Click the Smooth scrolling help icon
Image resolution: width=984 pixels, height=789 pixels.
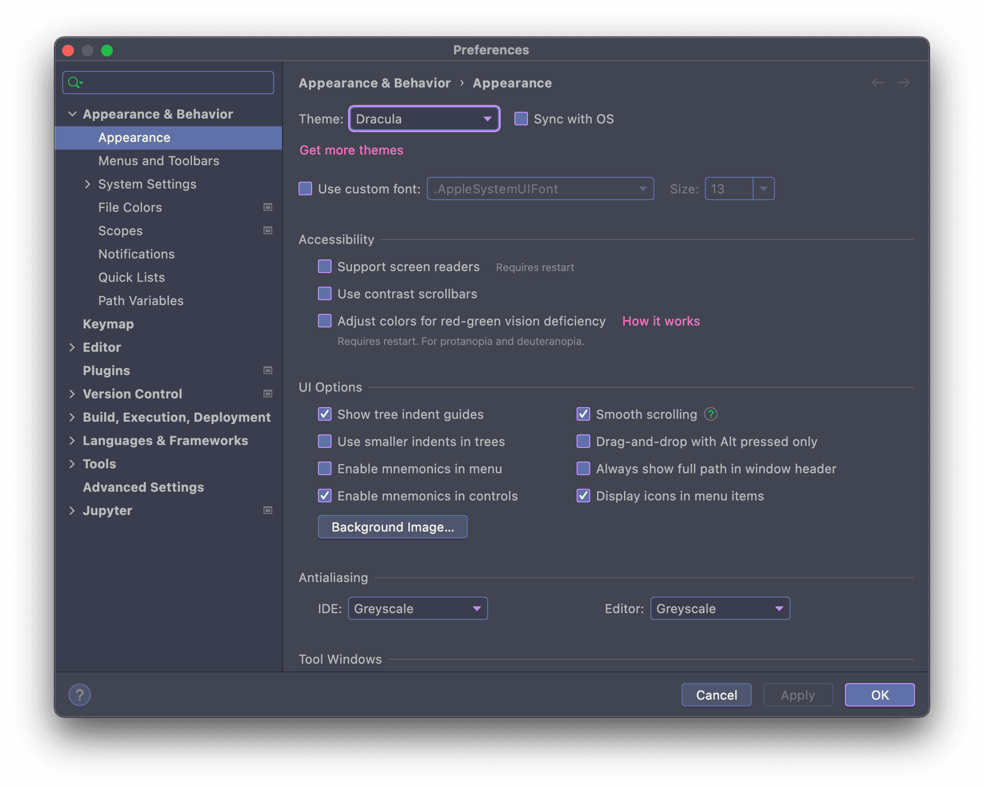(711, 414)
